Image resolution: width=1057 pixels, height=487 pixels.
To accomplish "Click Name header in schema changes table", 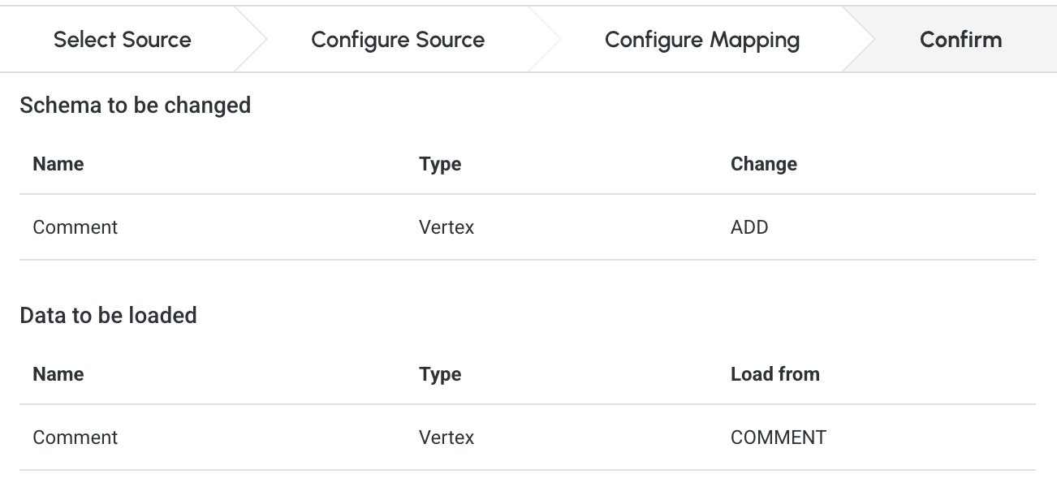I will point(58,164).
